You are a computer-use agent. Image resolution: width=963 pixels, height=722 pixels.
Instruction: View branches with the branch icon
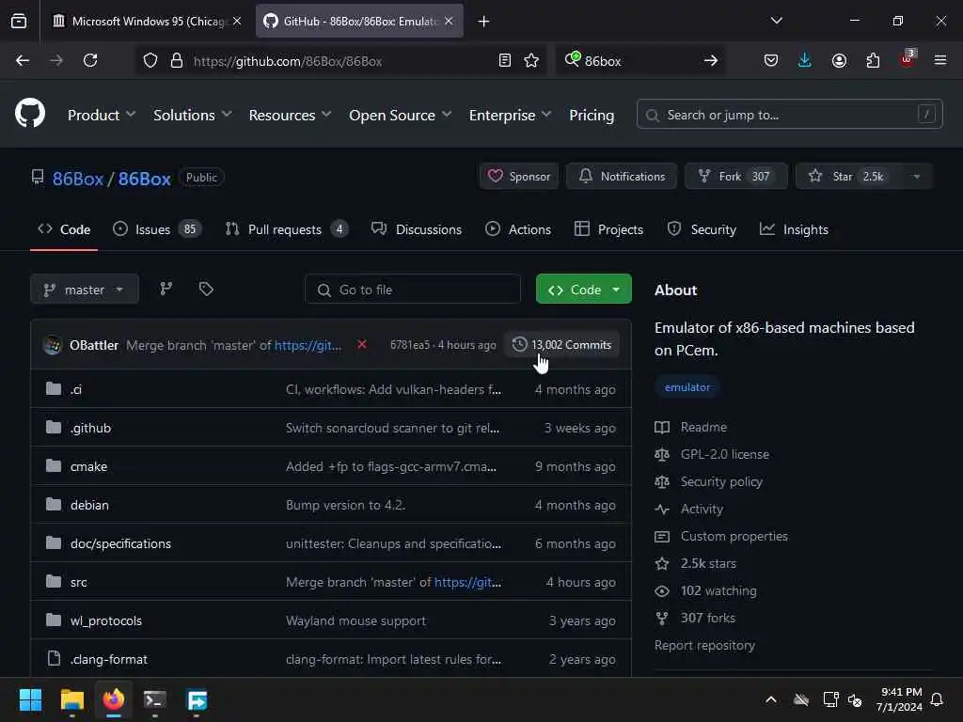(166, 289)
